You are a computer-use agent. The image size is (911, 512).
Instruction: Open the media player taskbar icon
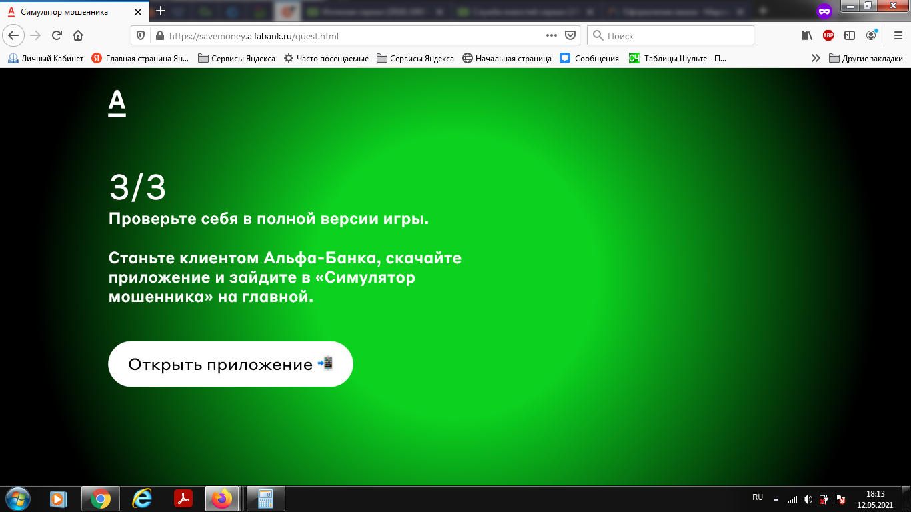point(59,499)
